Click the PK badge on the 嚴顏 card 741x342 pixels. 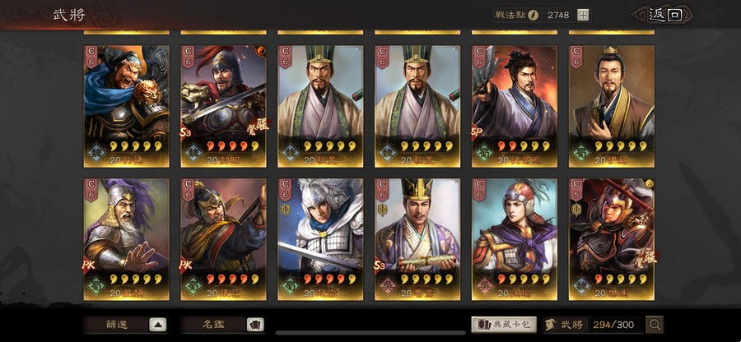click(89, 266)
